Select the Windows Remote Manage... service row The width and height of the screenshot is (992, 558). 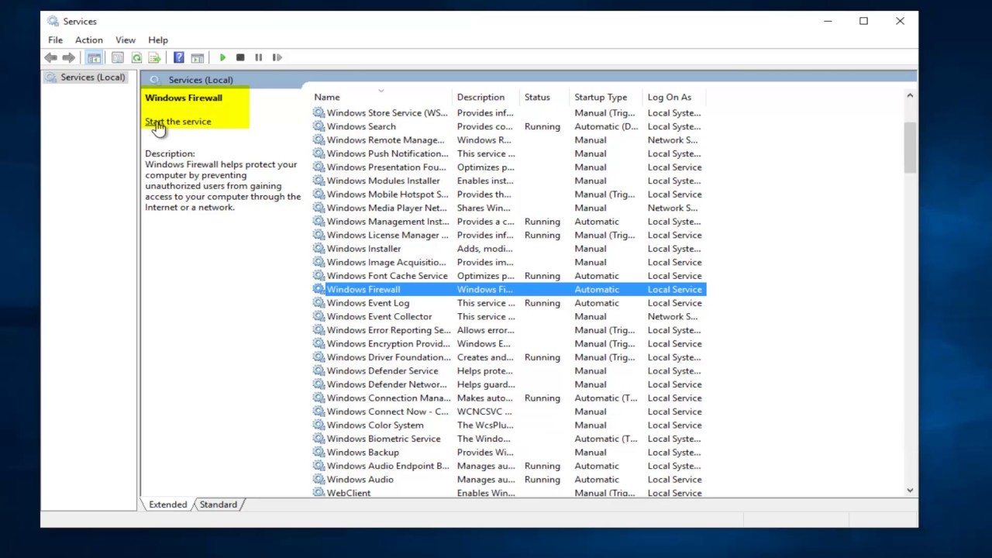tap(508, 140)
